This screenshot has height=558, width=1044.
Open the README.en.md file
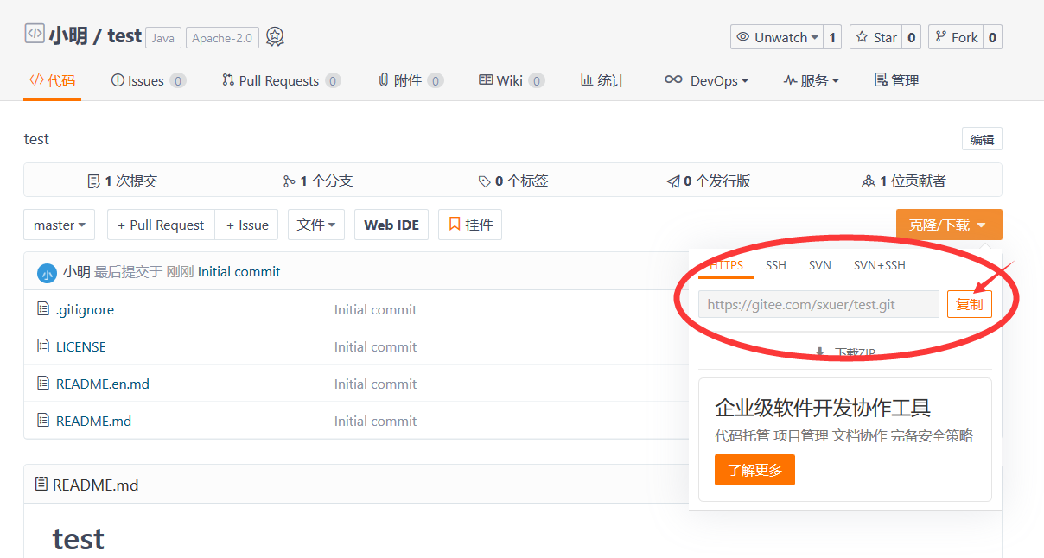click(103, 384)
